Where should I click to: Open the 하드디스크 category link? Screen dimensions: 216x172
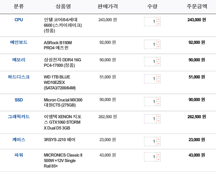coord(19,77)
